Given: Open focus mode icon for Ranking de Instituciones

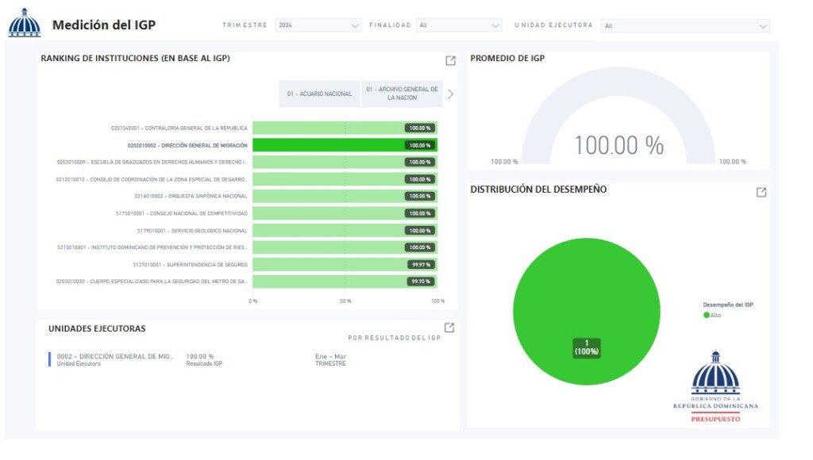Looking at the screenshot, I should pos(450,61).
